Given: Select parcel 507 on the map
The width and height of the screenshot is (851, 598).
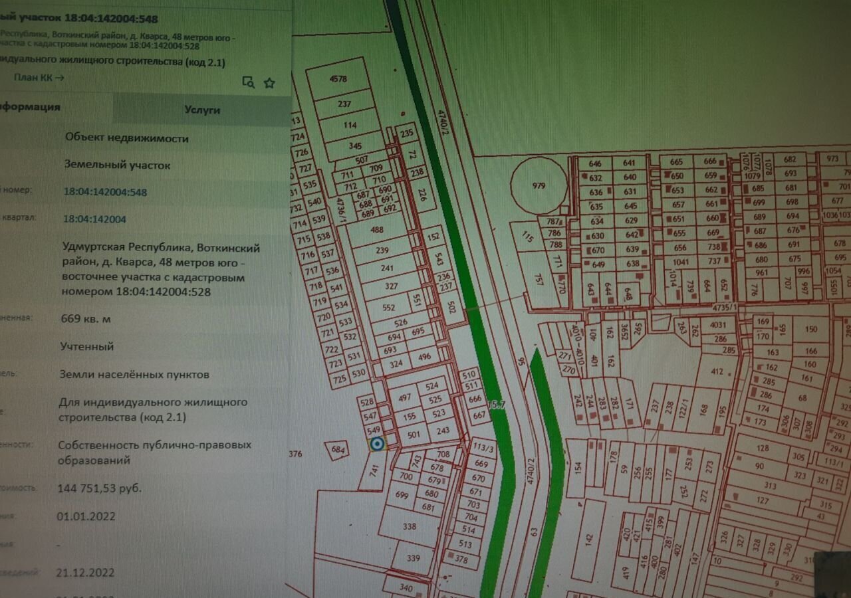Looking at the screenshot, I should coord(362,160).
